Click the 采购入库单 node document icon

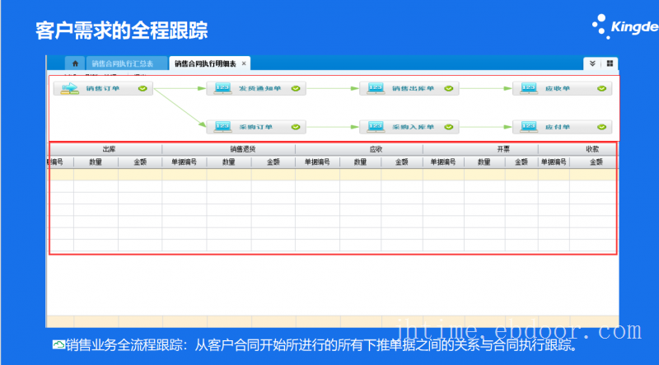[376, 127]
